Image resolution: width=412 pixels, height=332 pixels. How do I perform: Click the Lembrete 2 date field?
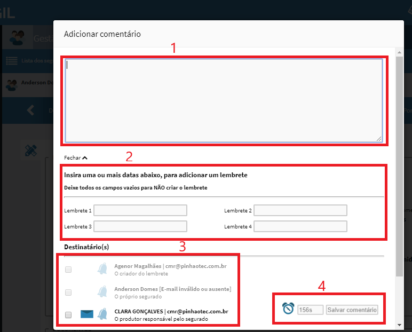(300, 210)
